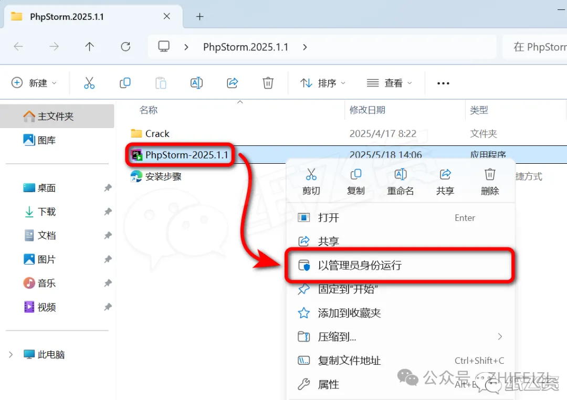Screen dimensions: 567x400
Task: Select 此电脑 in the sidebar
Action: pyautogui.click(x=44, y=354)
